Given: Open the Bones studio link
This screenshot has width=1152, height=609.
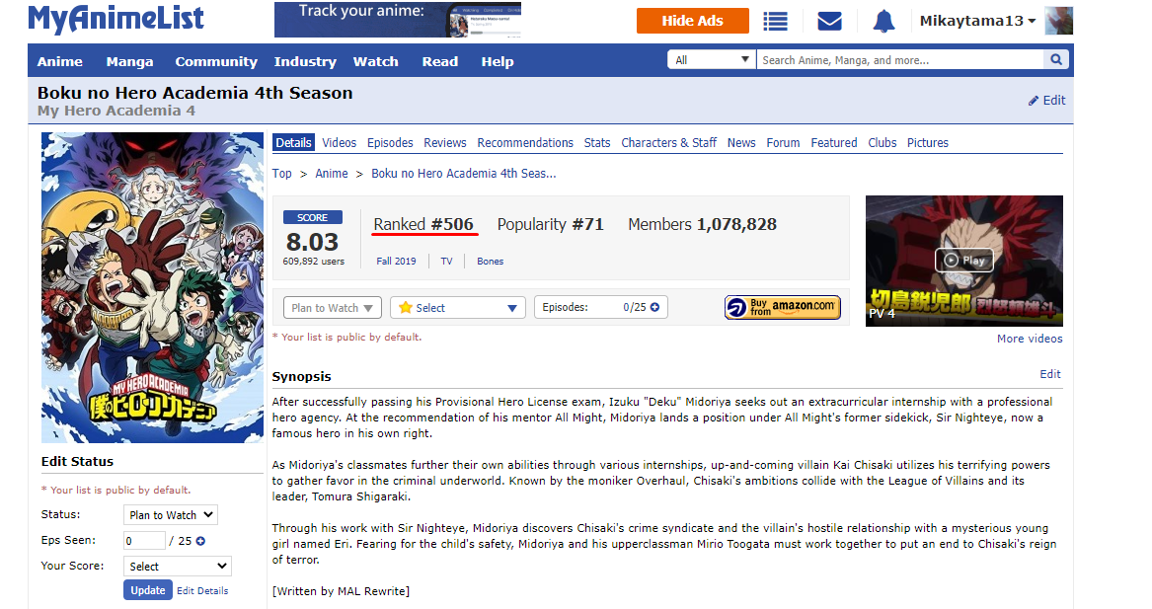Looking at the screenshot, I should 490,261.
